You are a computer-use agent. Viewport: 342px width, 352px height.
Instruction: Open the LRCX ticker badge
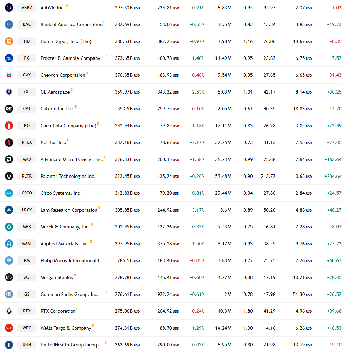pyautogui.click(x=27, y=210)
